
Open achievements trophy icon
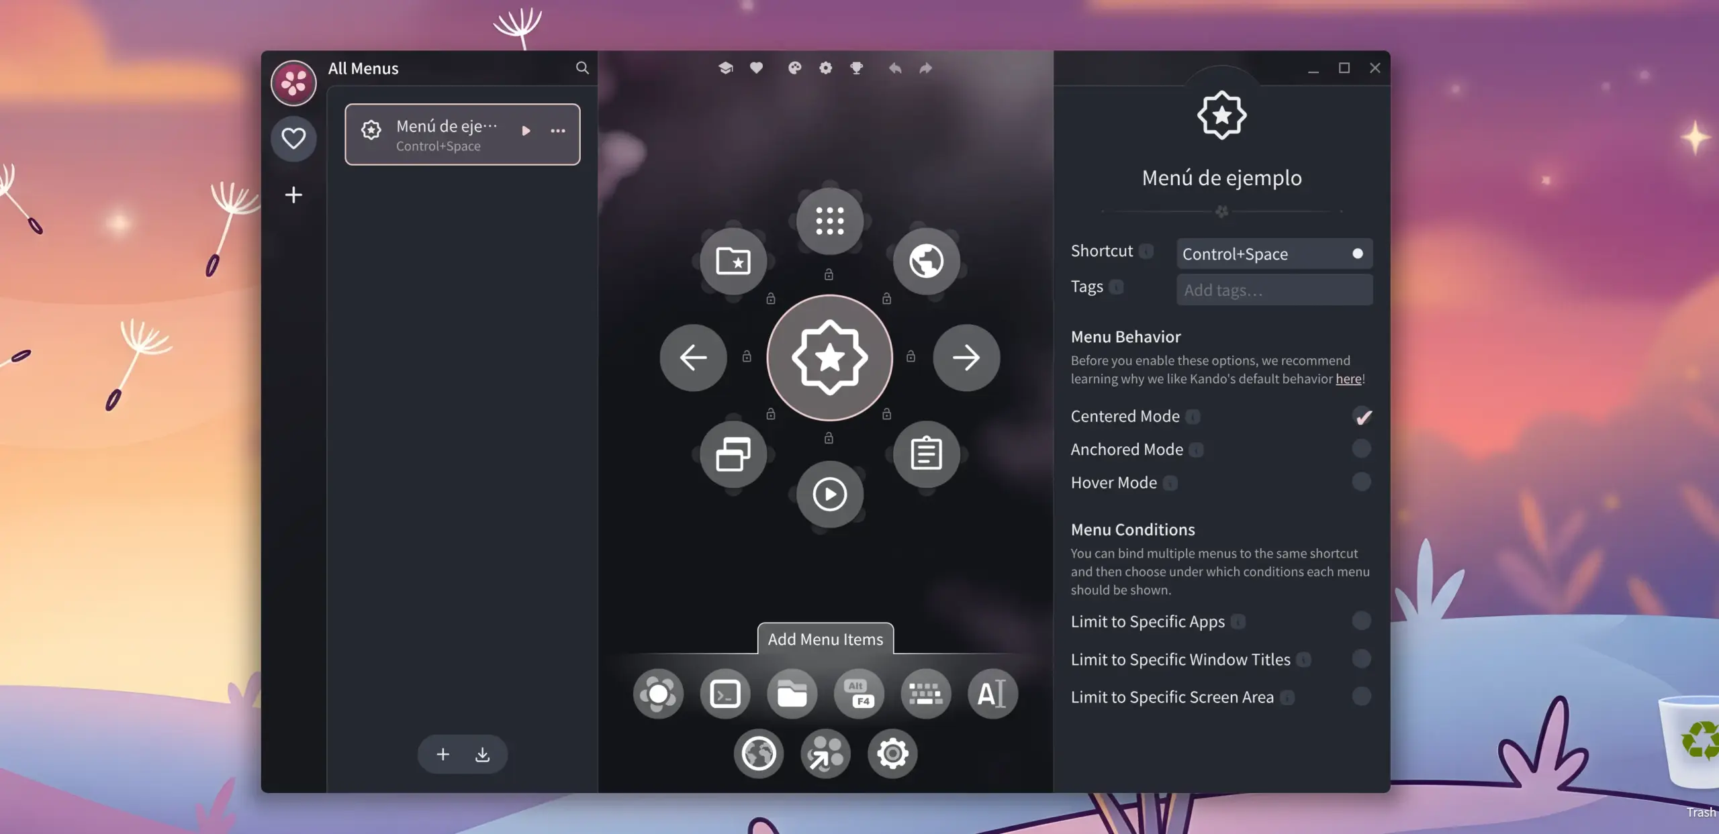click(856, 68)
